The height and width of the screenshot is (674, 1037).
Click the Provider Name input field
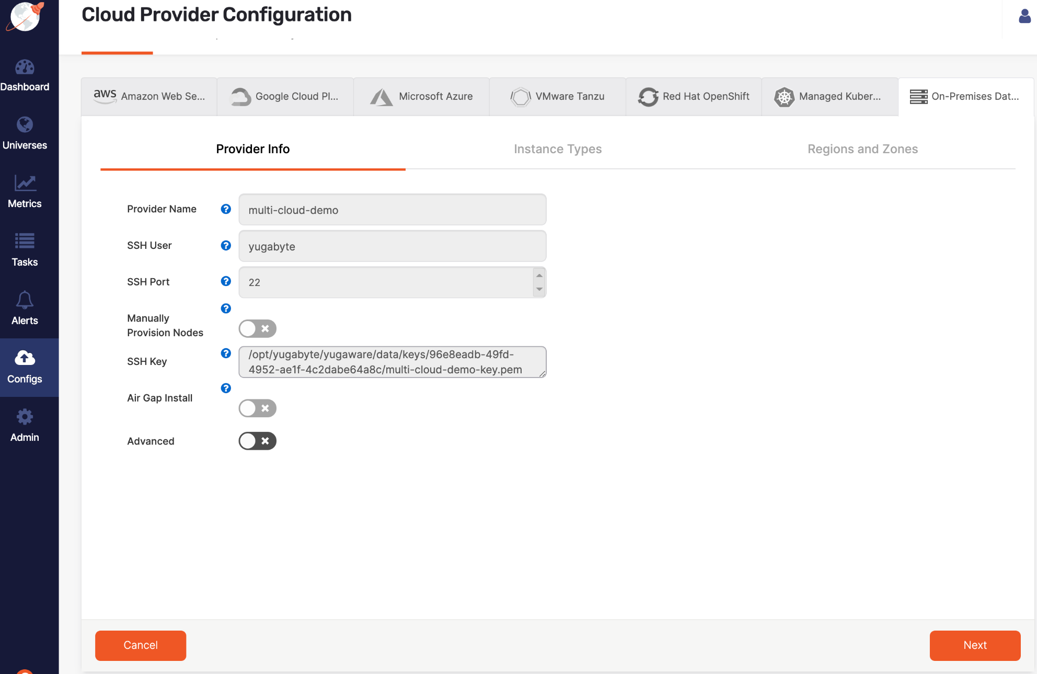[x=392, y=210]
